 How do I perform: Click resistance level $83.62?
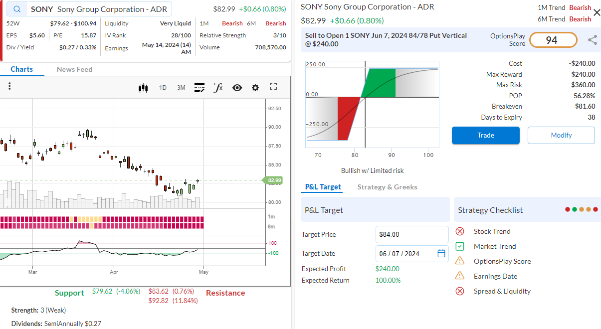[x=159, y=291]
